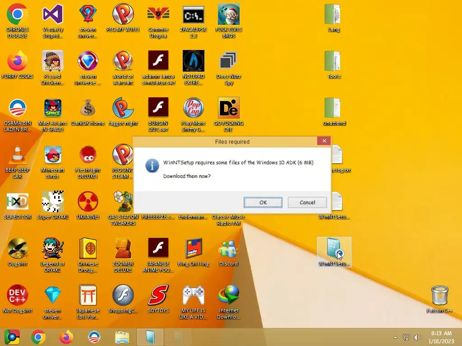Select the Deez Nutz Spy icon

(228, 68)
